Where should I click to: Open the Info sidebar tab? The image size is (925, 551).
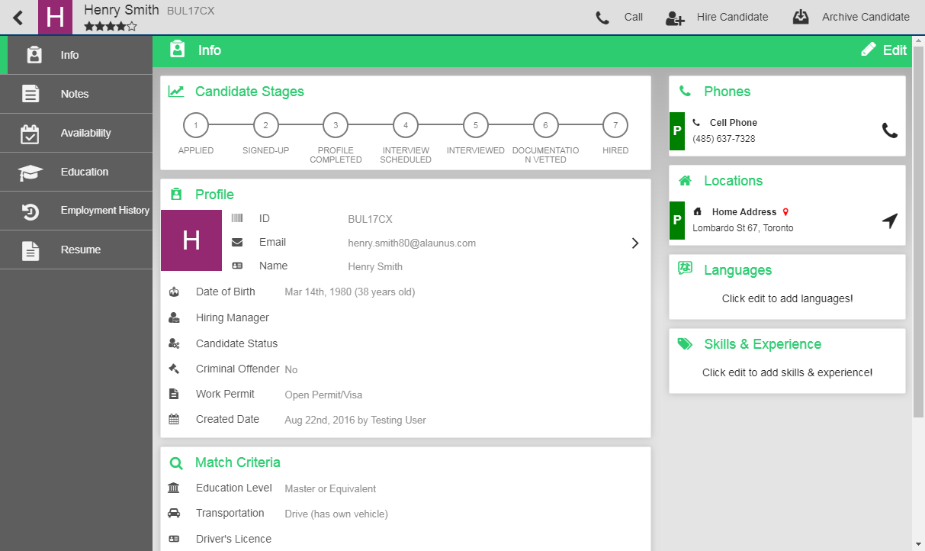click(x=76, y=55)
